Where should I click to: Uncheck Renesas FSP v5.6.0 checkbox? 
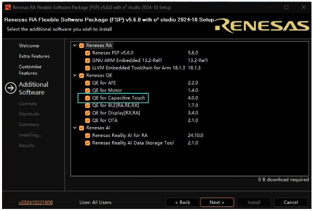tap(88, 53)
